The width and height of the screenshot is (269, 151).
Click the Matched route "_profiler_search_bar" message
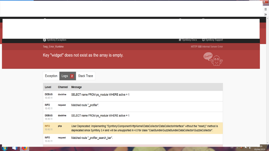coord(92,138)
